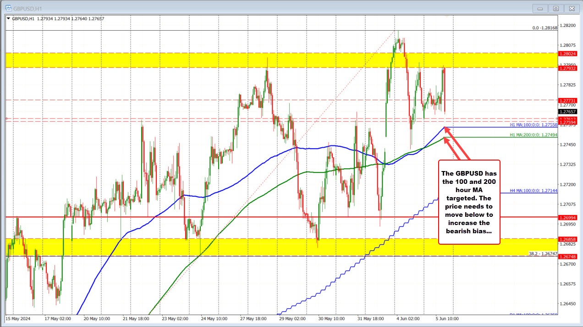The height and width of the screenshot is (327, 583).
Task: Click the red price label 1.26994 on the axis
Action: [568, 218]
